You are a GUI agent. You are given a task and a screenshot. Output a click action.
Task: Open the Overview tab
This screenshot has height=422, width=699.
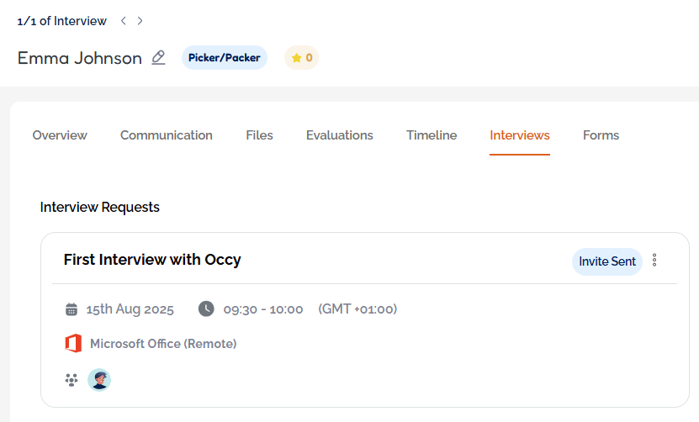[60, 135]
